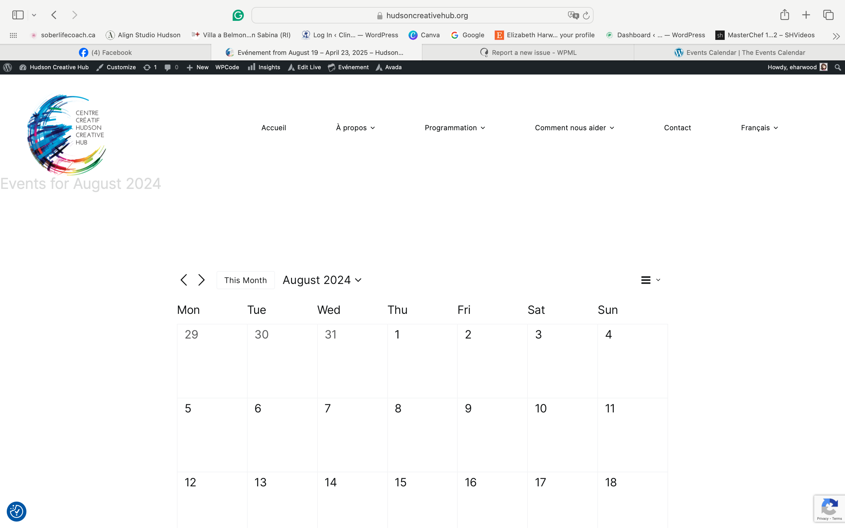845x528 pixels.
Task: Go to previous month in calendar
Action: pyautogui.click(x=184, y=280)
